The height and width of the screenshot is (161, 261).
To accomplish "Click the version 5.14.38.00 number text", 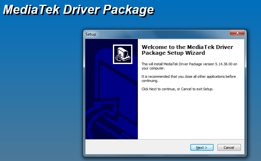I will [224, 64].
